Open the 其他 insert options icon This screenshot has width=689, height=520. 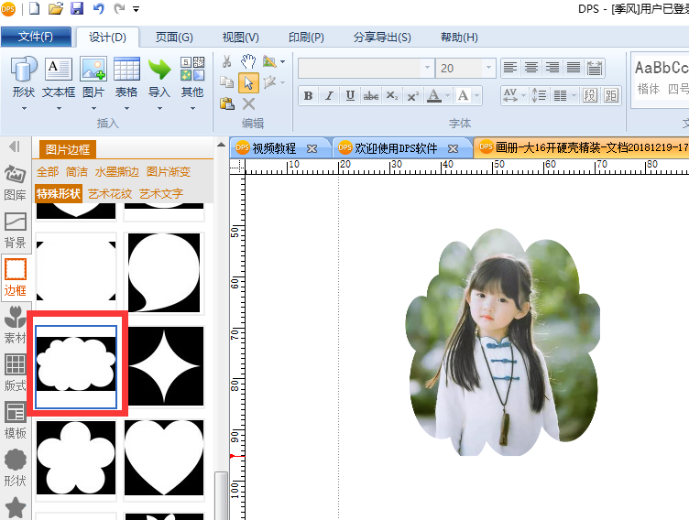pos(192,69)
